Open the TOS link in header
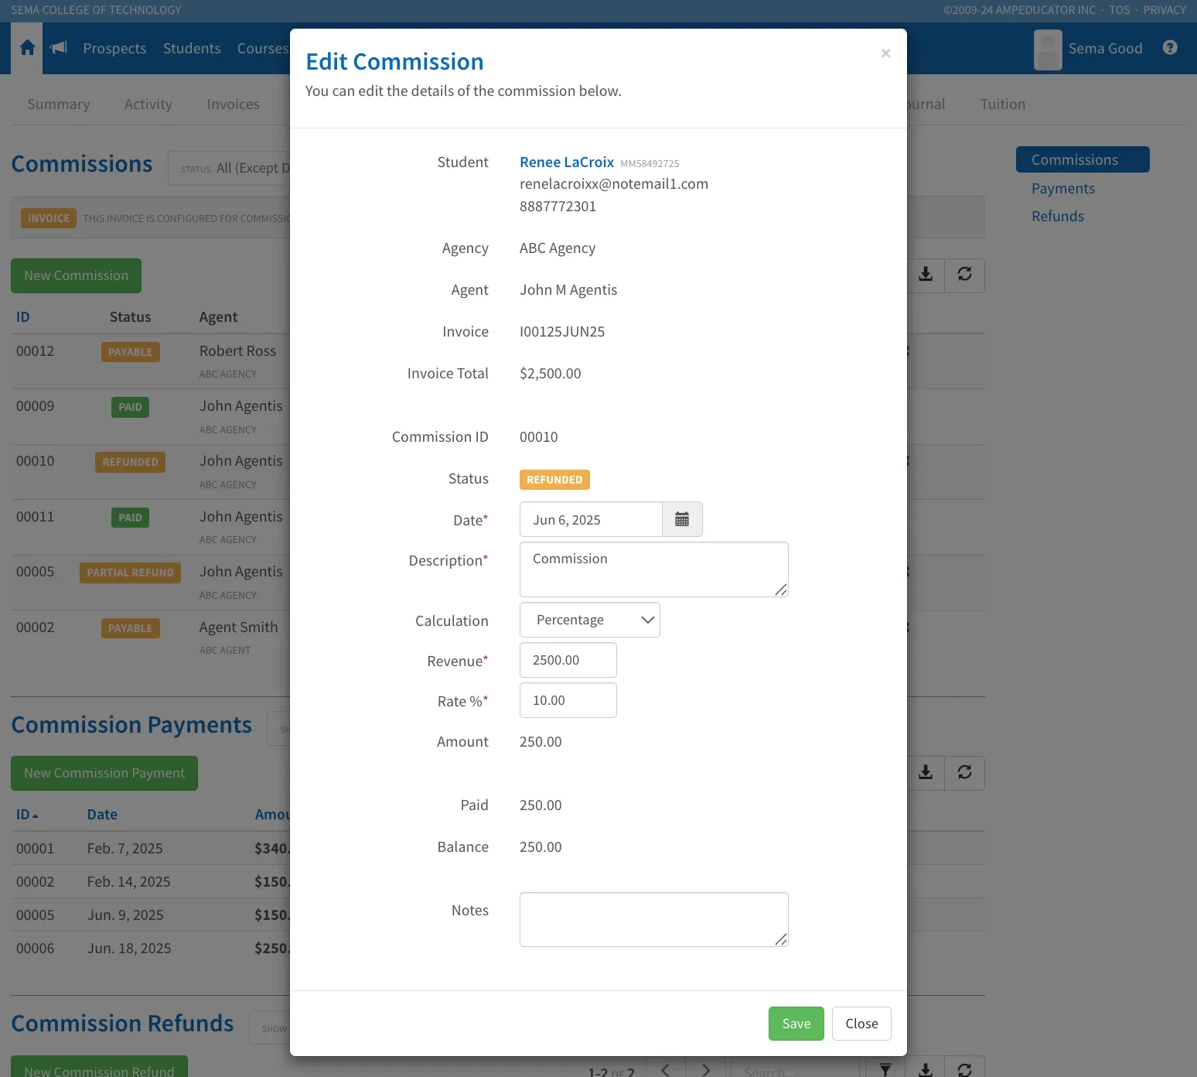1197x1077 pixels. tap(1119, 10)
